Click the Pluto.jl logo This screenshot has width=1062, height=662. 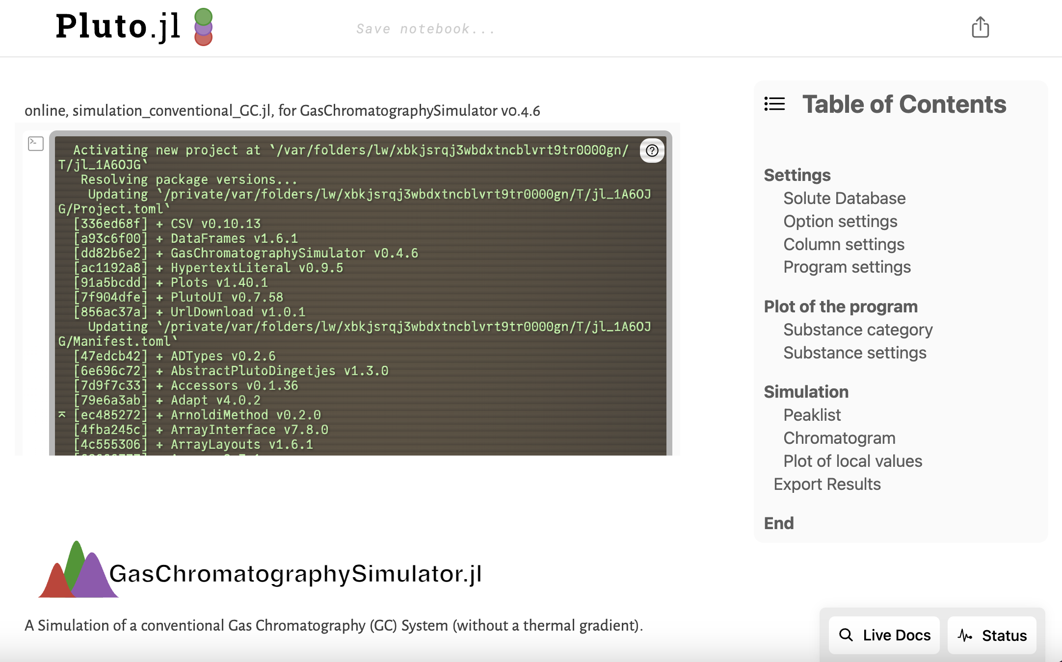133,26
